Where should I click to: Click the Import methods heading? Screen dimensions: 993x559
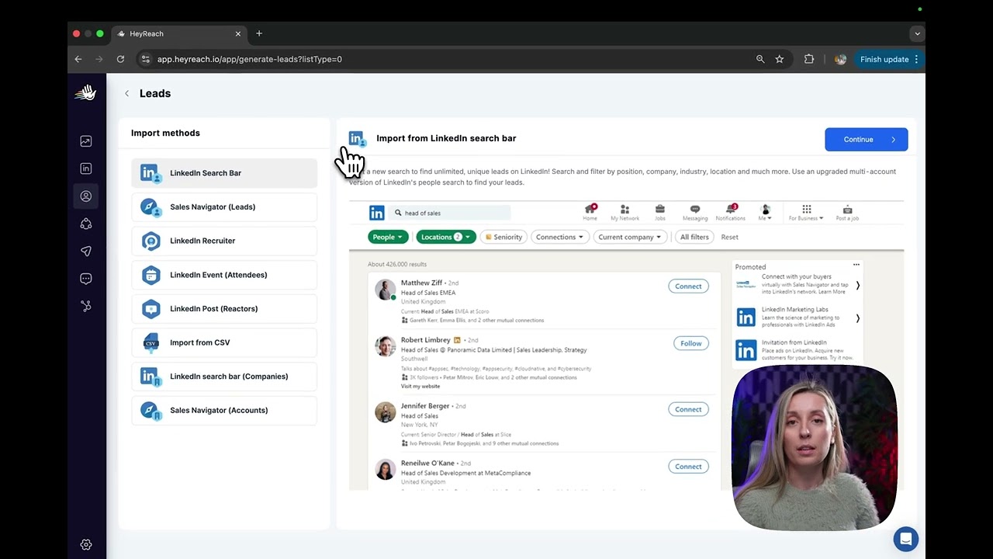[x=165, y=133]
